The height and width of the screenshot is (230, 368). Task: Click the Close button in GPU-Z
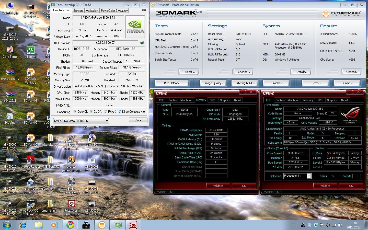(x=138, y=120)
